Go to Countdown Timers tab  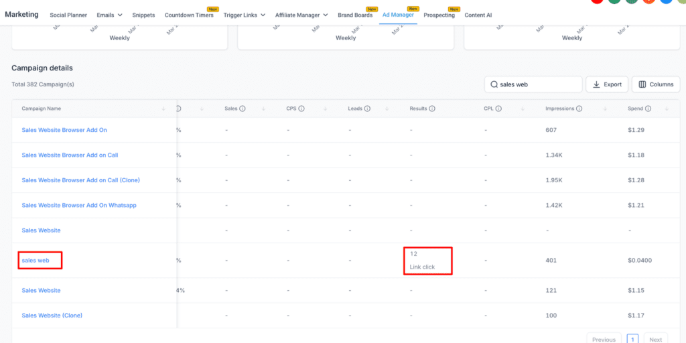pyautogui.click(x=189, y=15)
